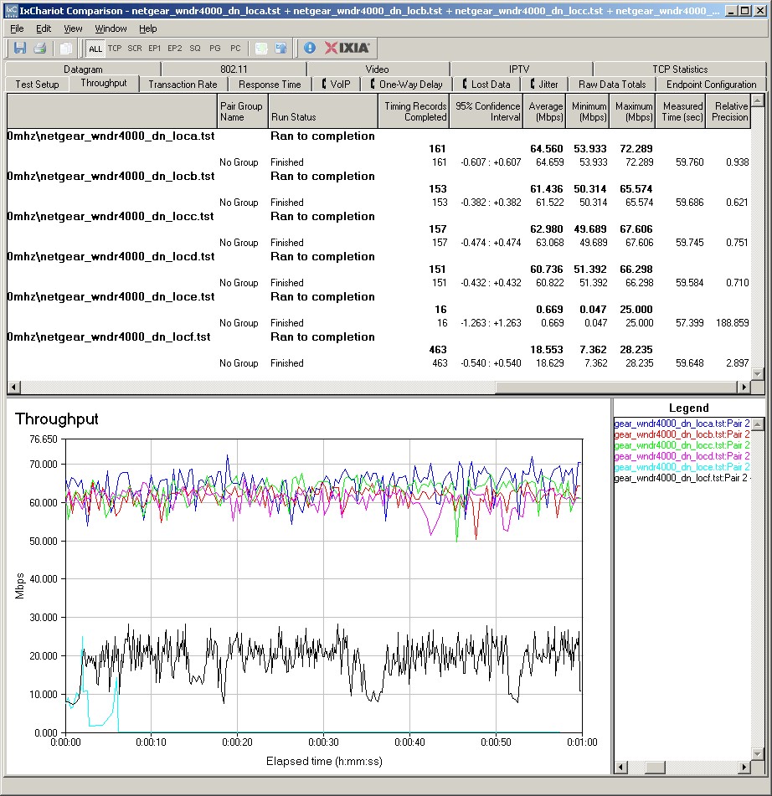This screenshot has width=772, height=796.
Task: Switch to the Video tab
Action: (377, 69)
